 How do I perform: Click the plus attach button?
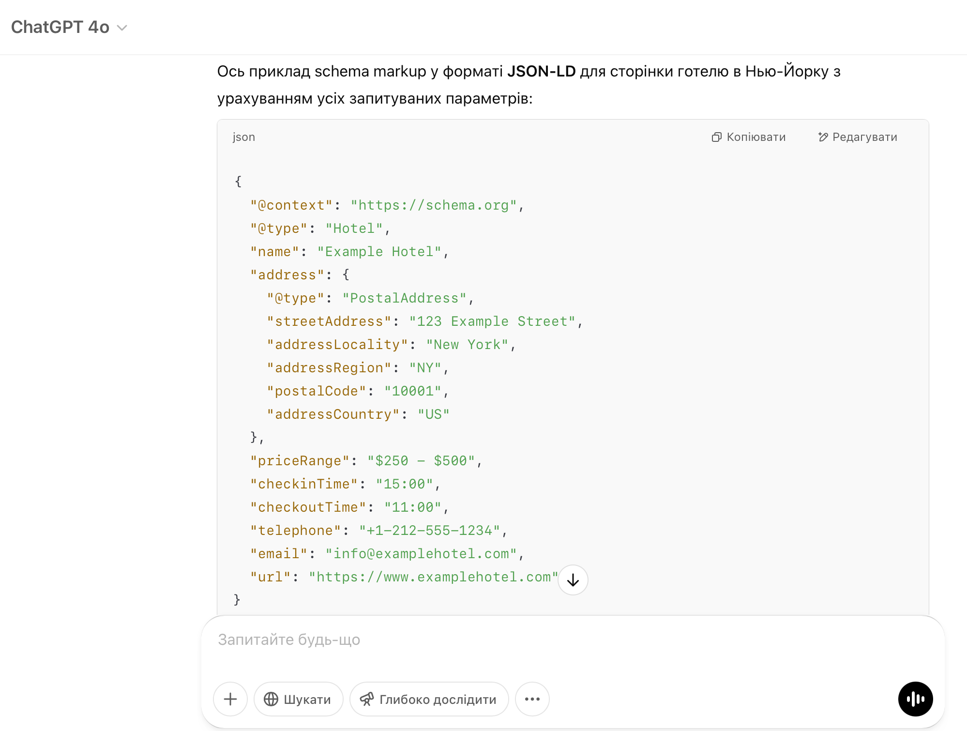click(x=230, y=699)
